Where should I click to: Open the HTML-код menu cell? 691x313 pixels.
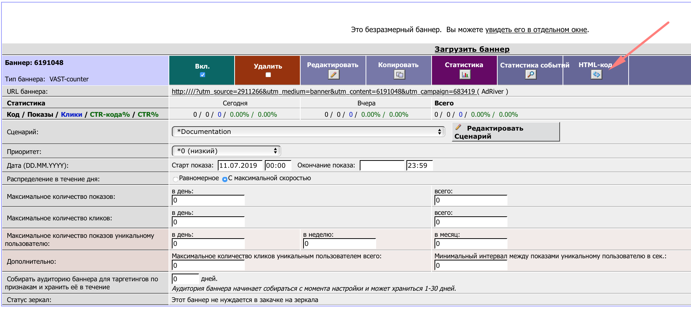pos(596,70)
